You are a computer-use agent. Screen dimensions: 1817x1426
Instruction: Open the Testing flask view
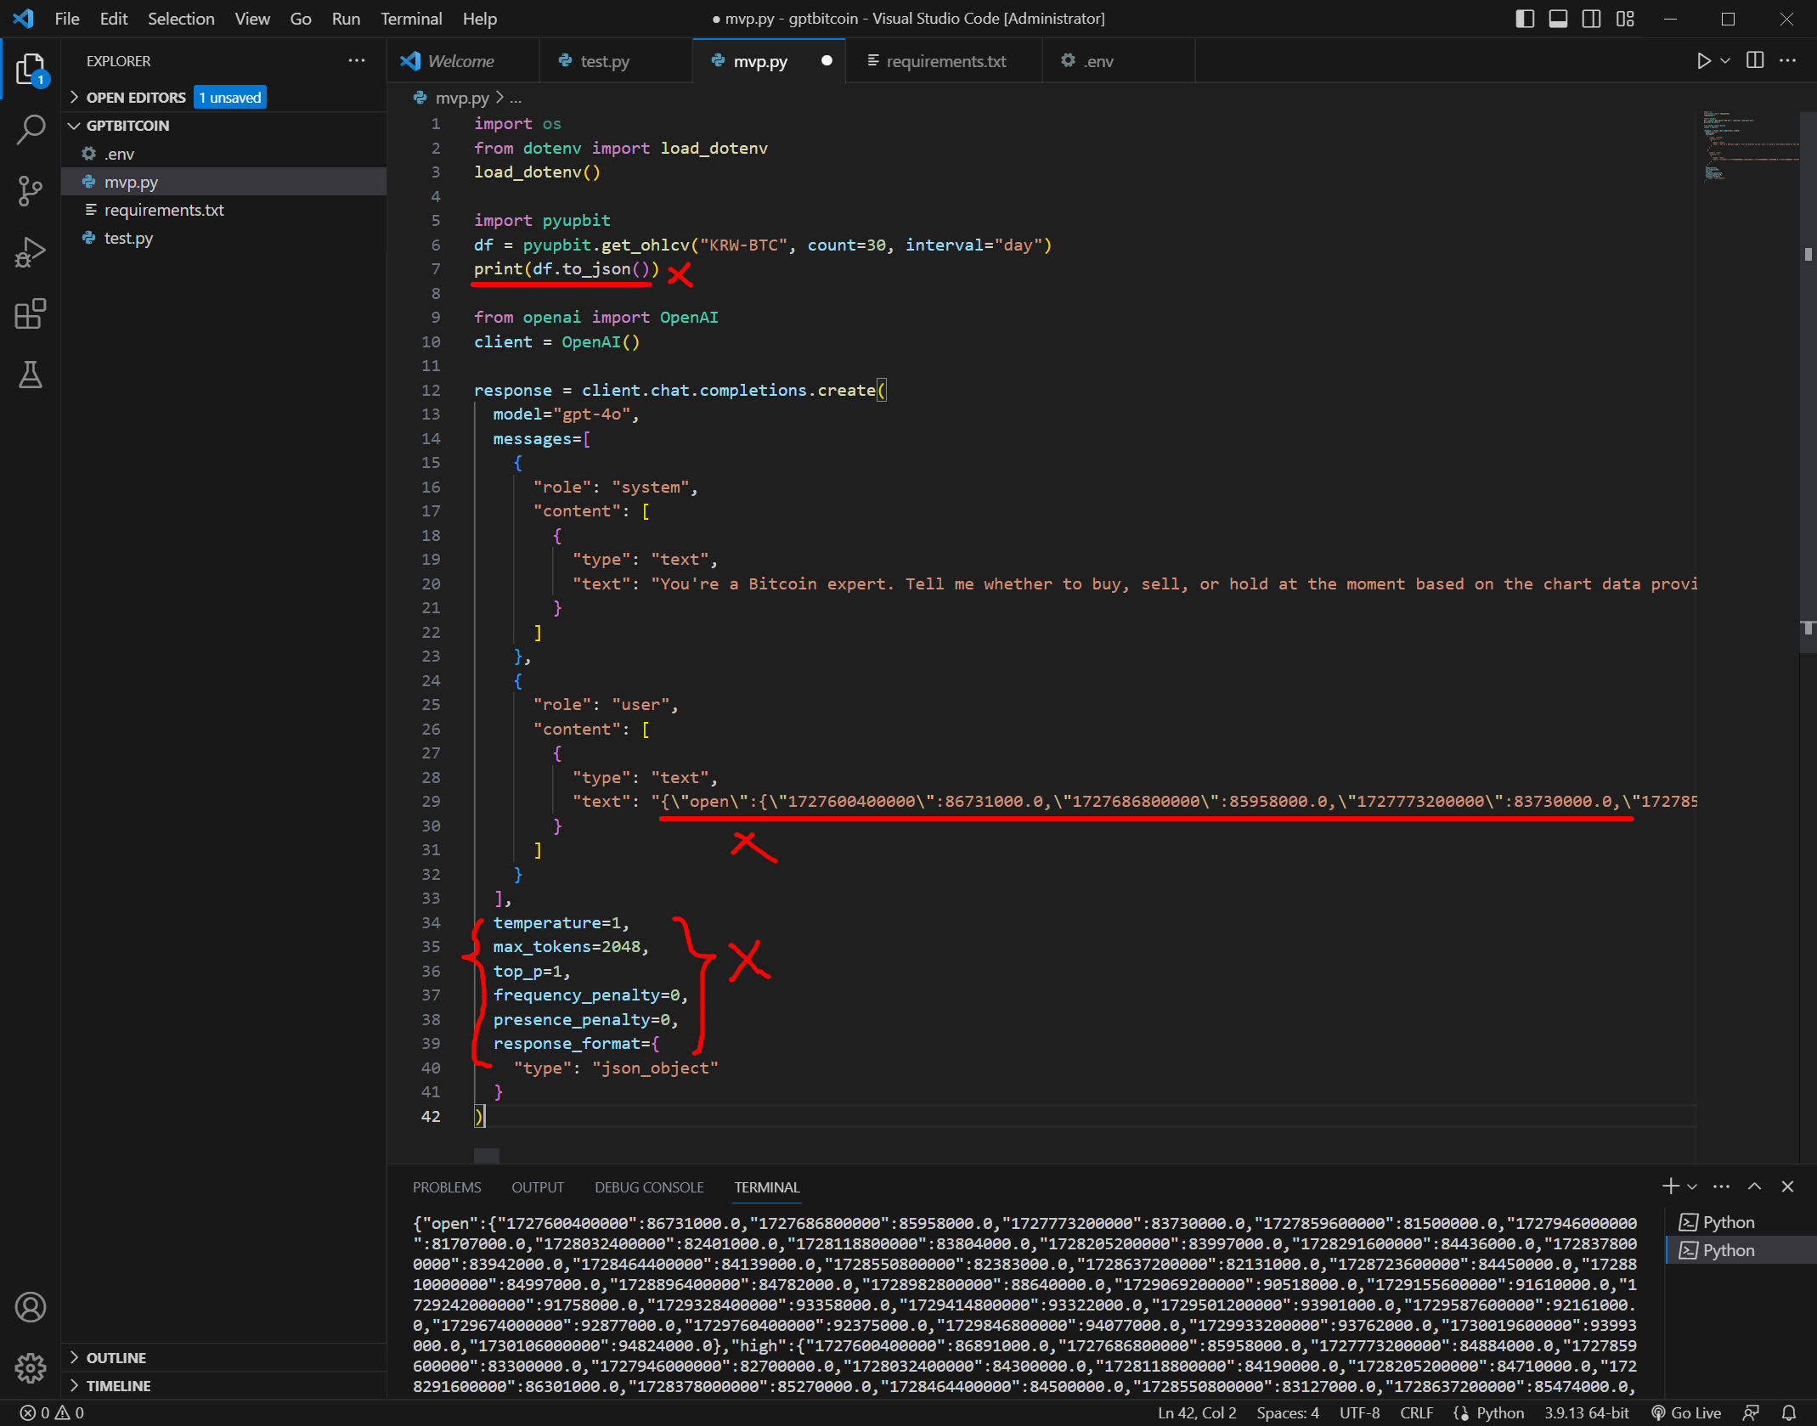(31, 375)
